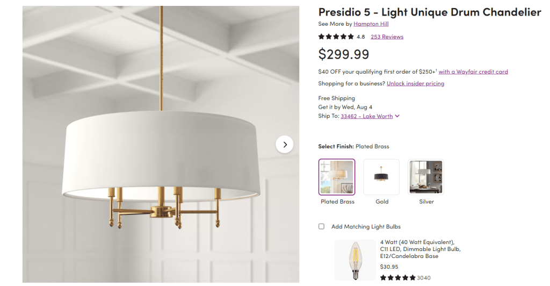Click the 4.8 rating number
Viewport: 550px width, 286px height.
[360, 37]
